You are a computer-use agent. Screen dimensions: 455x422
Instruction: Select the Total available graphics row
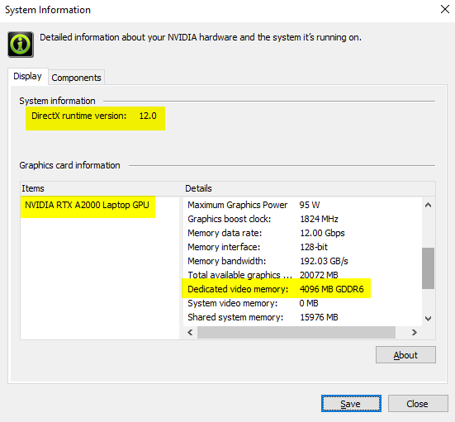point(302,275)
